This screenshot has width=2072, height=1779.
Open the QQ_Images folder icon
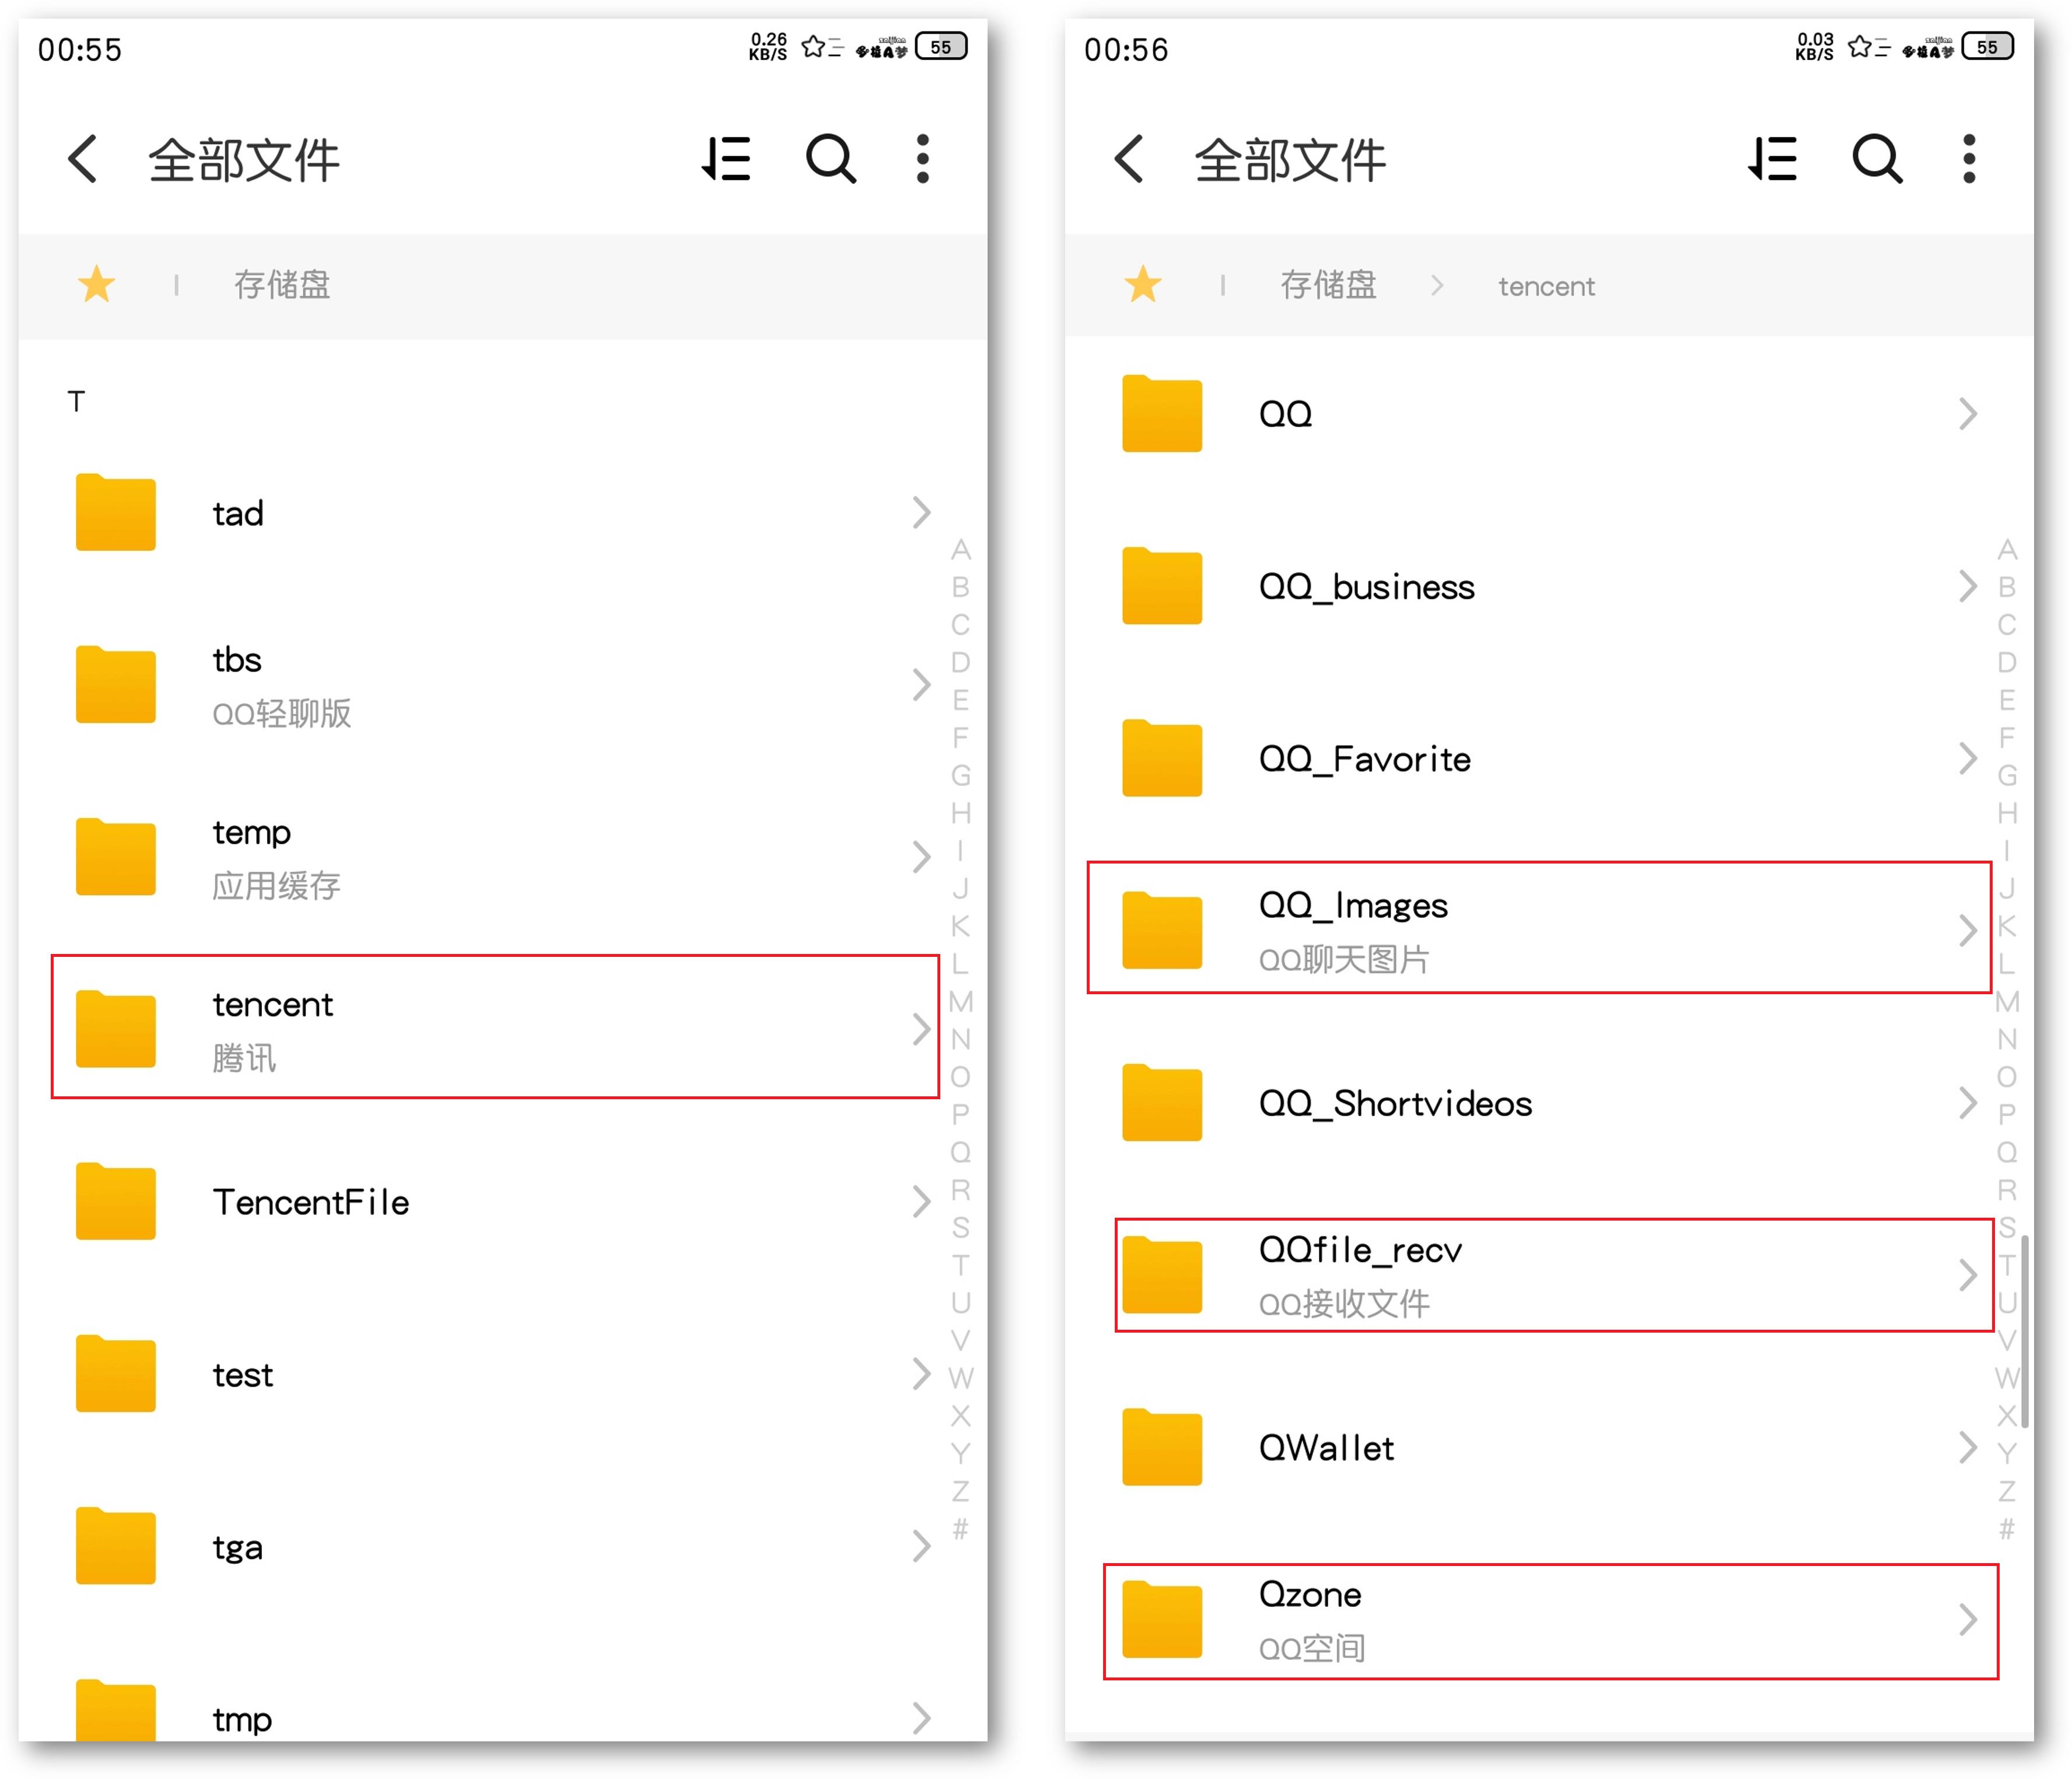coord(1161,930)
